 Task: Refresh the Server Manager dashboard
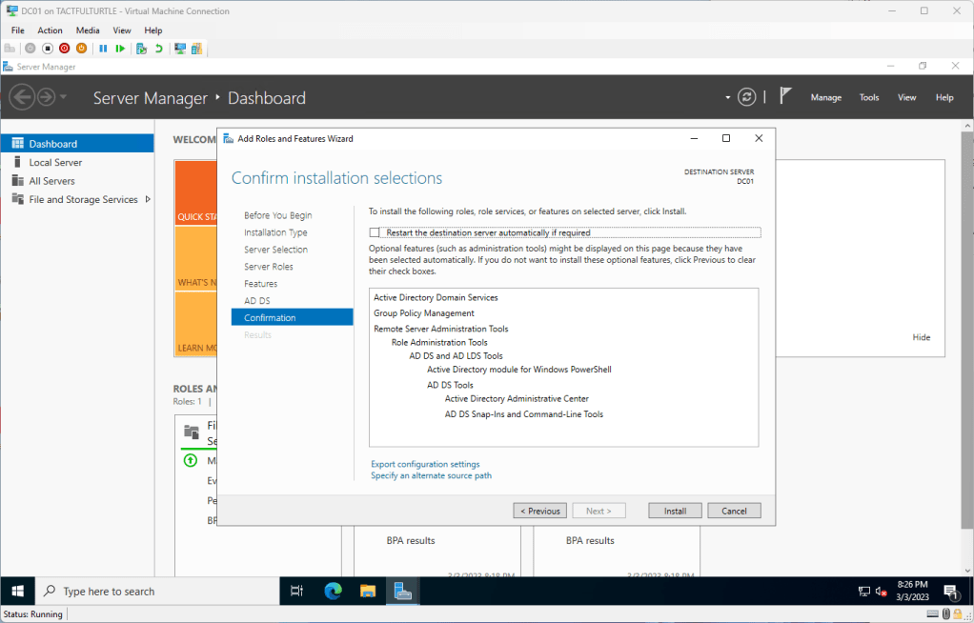click(x=747, y=97)
